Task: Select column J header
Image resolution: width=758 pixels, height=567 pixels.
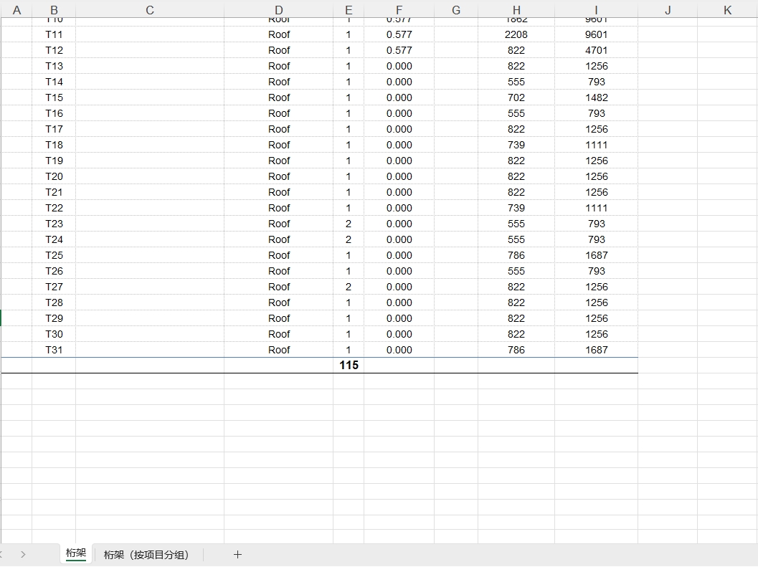Action: (668, 9)
